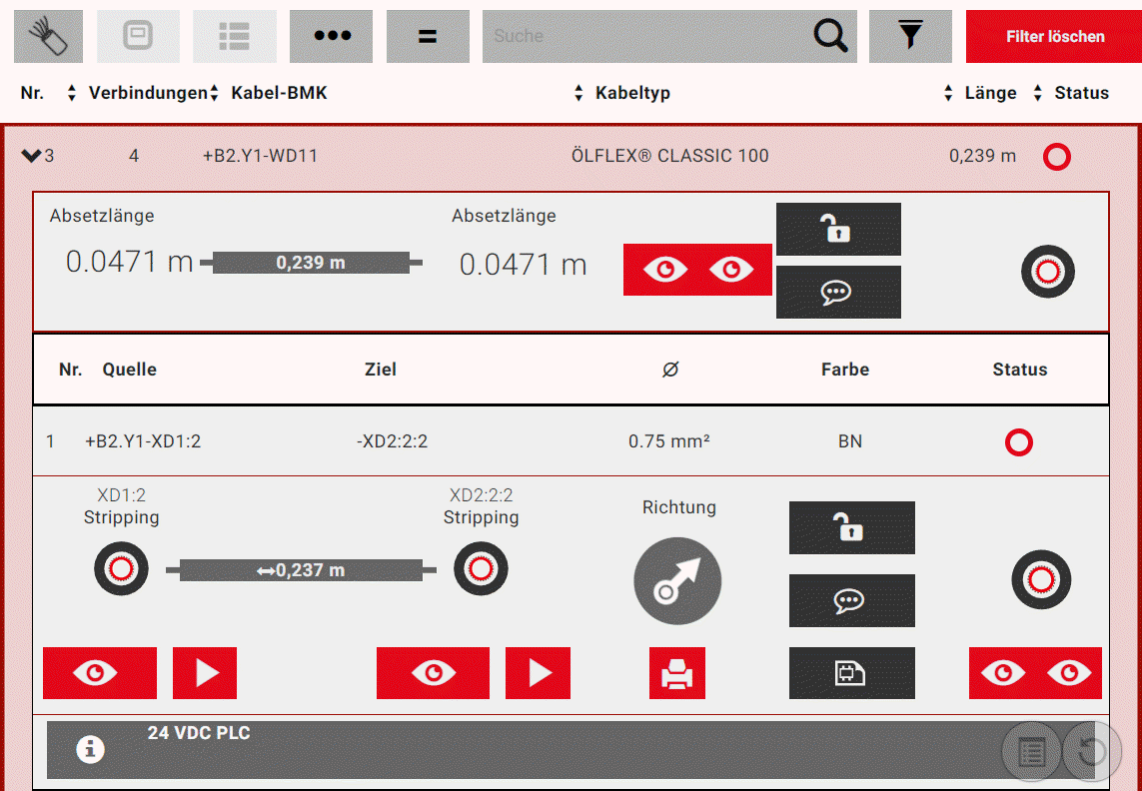The height and width of the screenshot is (791, 1142).
Task: Start target XD2:2:2 with the play button
Action: pos(539,673)
